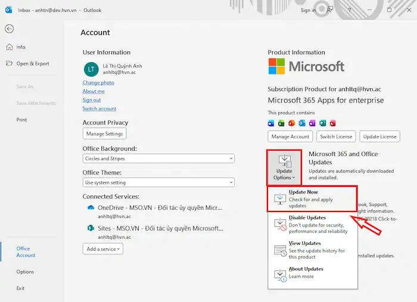Click the OneDrive - MSO.VN service entry
The height and width of the screenshot is (302, 417).
tap(155, 211)
